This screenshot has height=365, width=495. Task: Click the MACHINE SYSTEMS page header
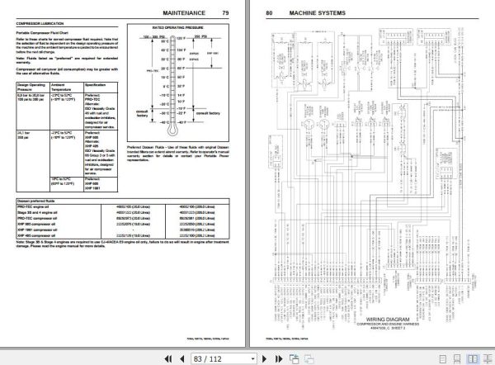pyautogui.click(x=318, y=13)
